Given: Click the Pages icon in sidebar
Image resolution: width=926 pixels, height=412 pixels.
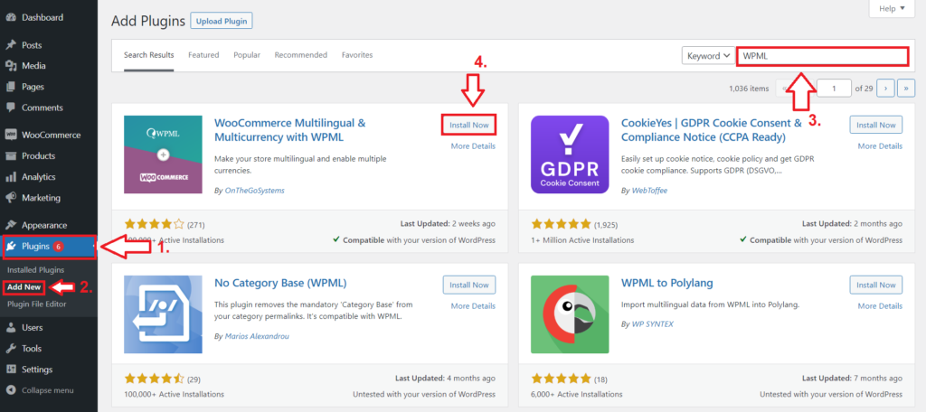Looking at the screenshot, I should click(x=10, y=87).
